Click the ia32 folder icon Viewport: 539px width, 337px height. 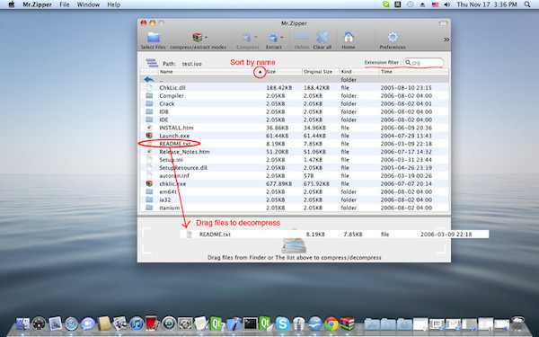pyautogui.click(x=149, y=200)
